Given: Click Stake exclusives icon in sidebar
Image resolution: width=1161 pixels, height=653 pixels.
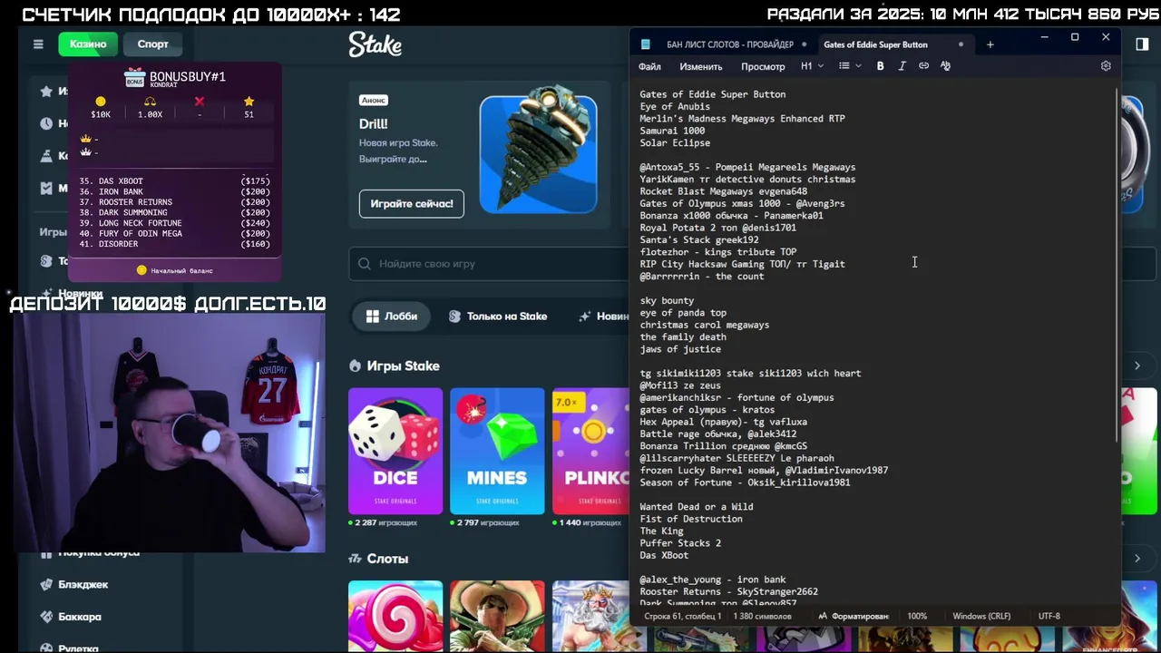Looking at the screenshot, I should [x=46, y=261].
